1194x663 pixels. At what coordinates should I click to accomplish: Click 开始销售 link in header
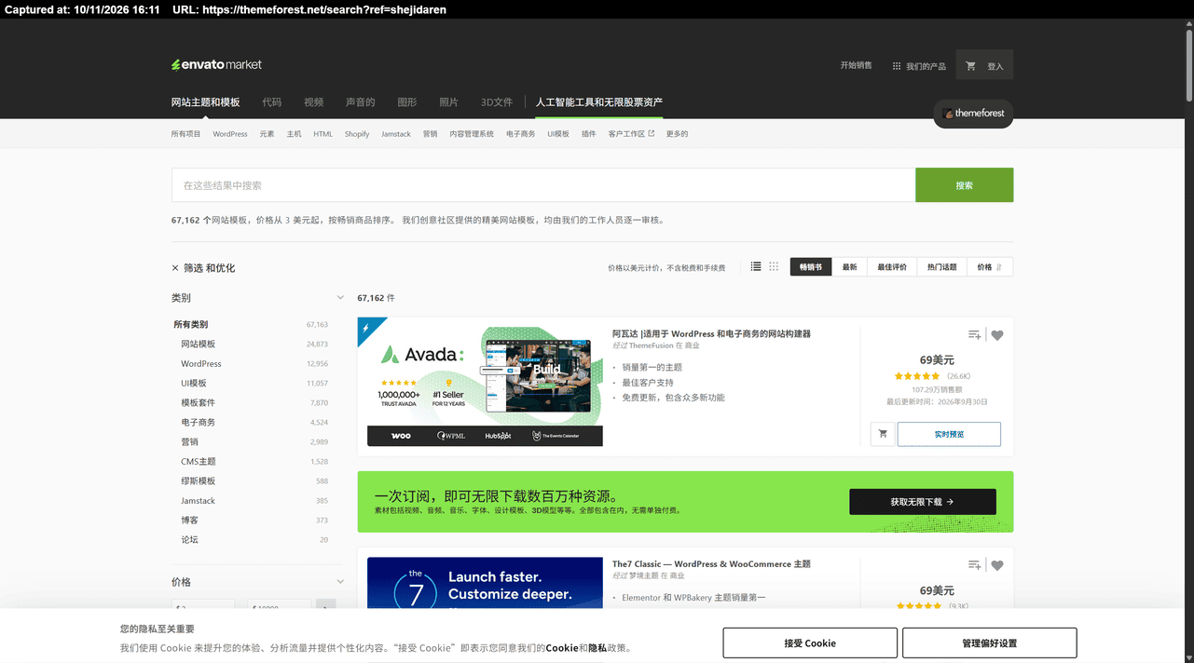tap(856, 65)
